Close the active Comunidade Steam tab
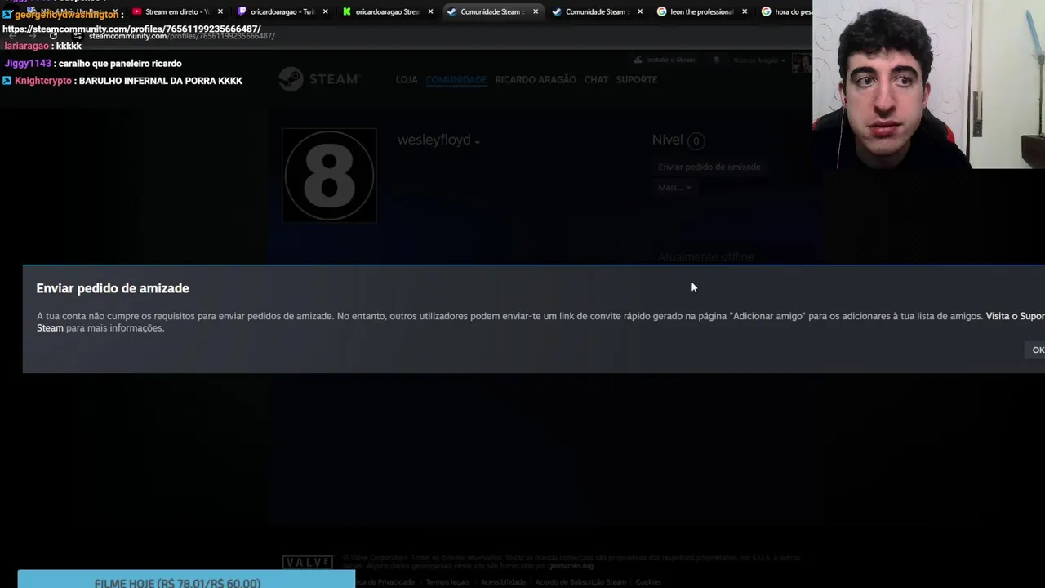This screenshot has width=1045, height=588. click(536, 11)
